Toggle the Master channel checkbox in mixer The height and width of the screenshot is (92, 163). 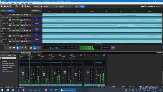104,55
